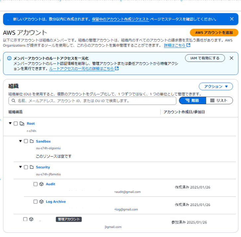The image size is (241, 237).
Task: Open the pending account creation requests link
Action: pyautogui.click(x=121, y=19)
